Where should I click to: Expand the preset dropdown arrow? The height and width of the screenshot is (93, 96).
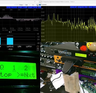15,5
